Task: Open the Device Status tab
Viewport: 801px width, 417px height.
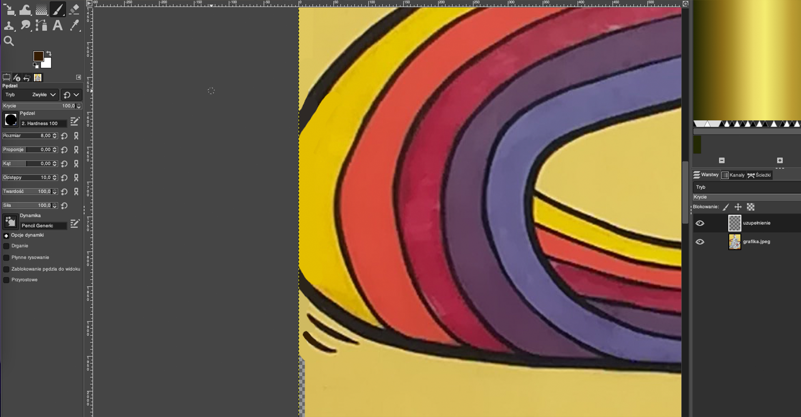Action: pos(17,78)
